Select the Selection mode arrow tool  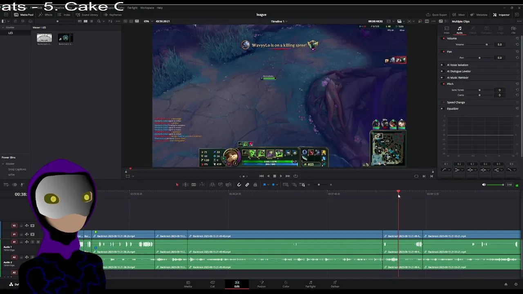(x=177, y=185)
